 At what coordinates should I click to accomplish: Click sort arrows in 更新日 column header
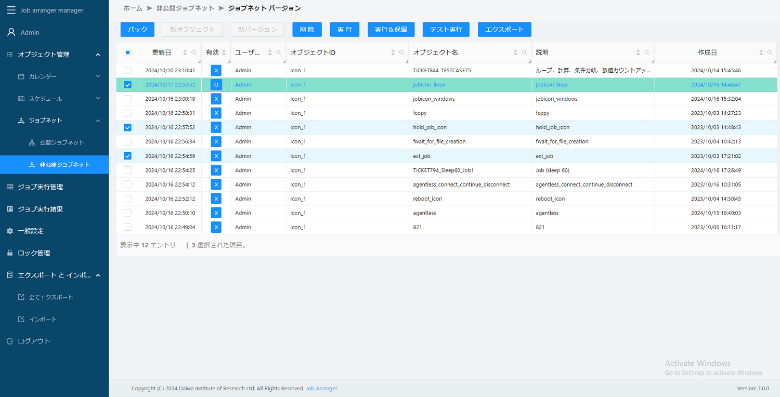pos(185,52)
